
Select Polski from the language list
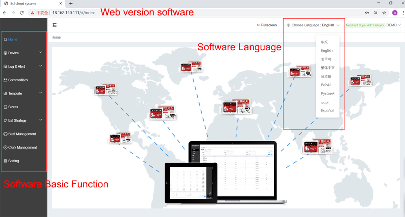click(x=326, y=85)
